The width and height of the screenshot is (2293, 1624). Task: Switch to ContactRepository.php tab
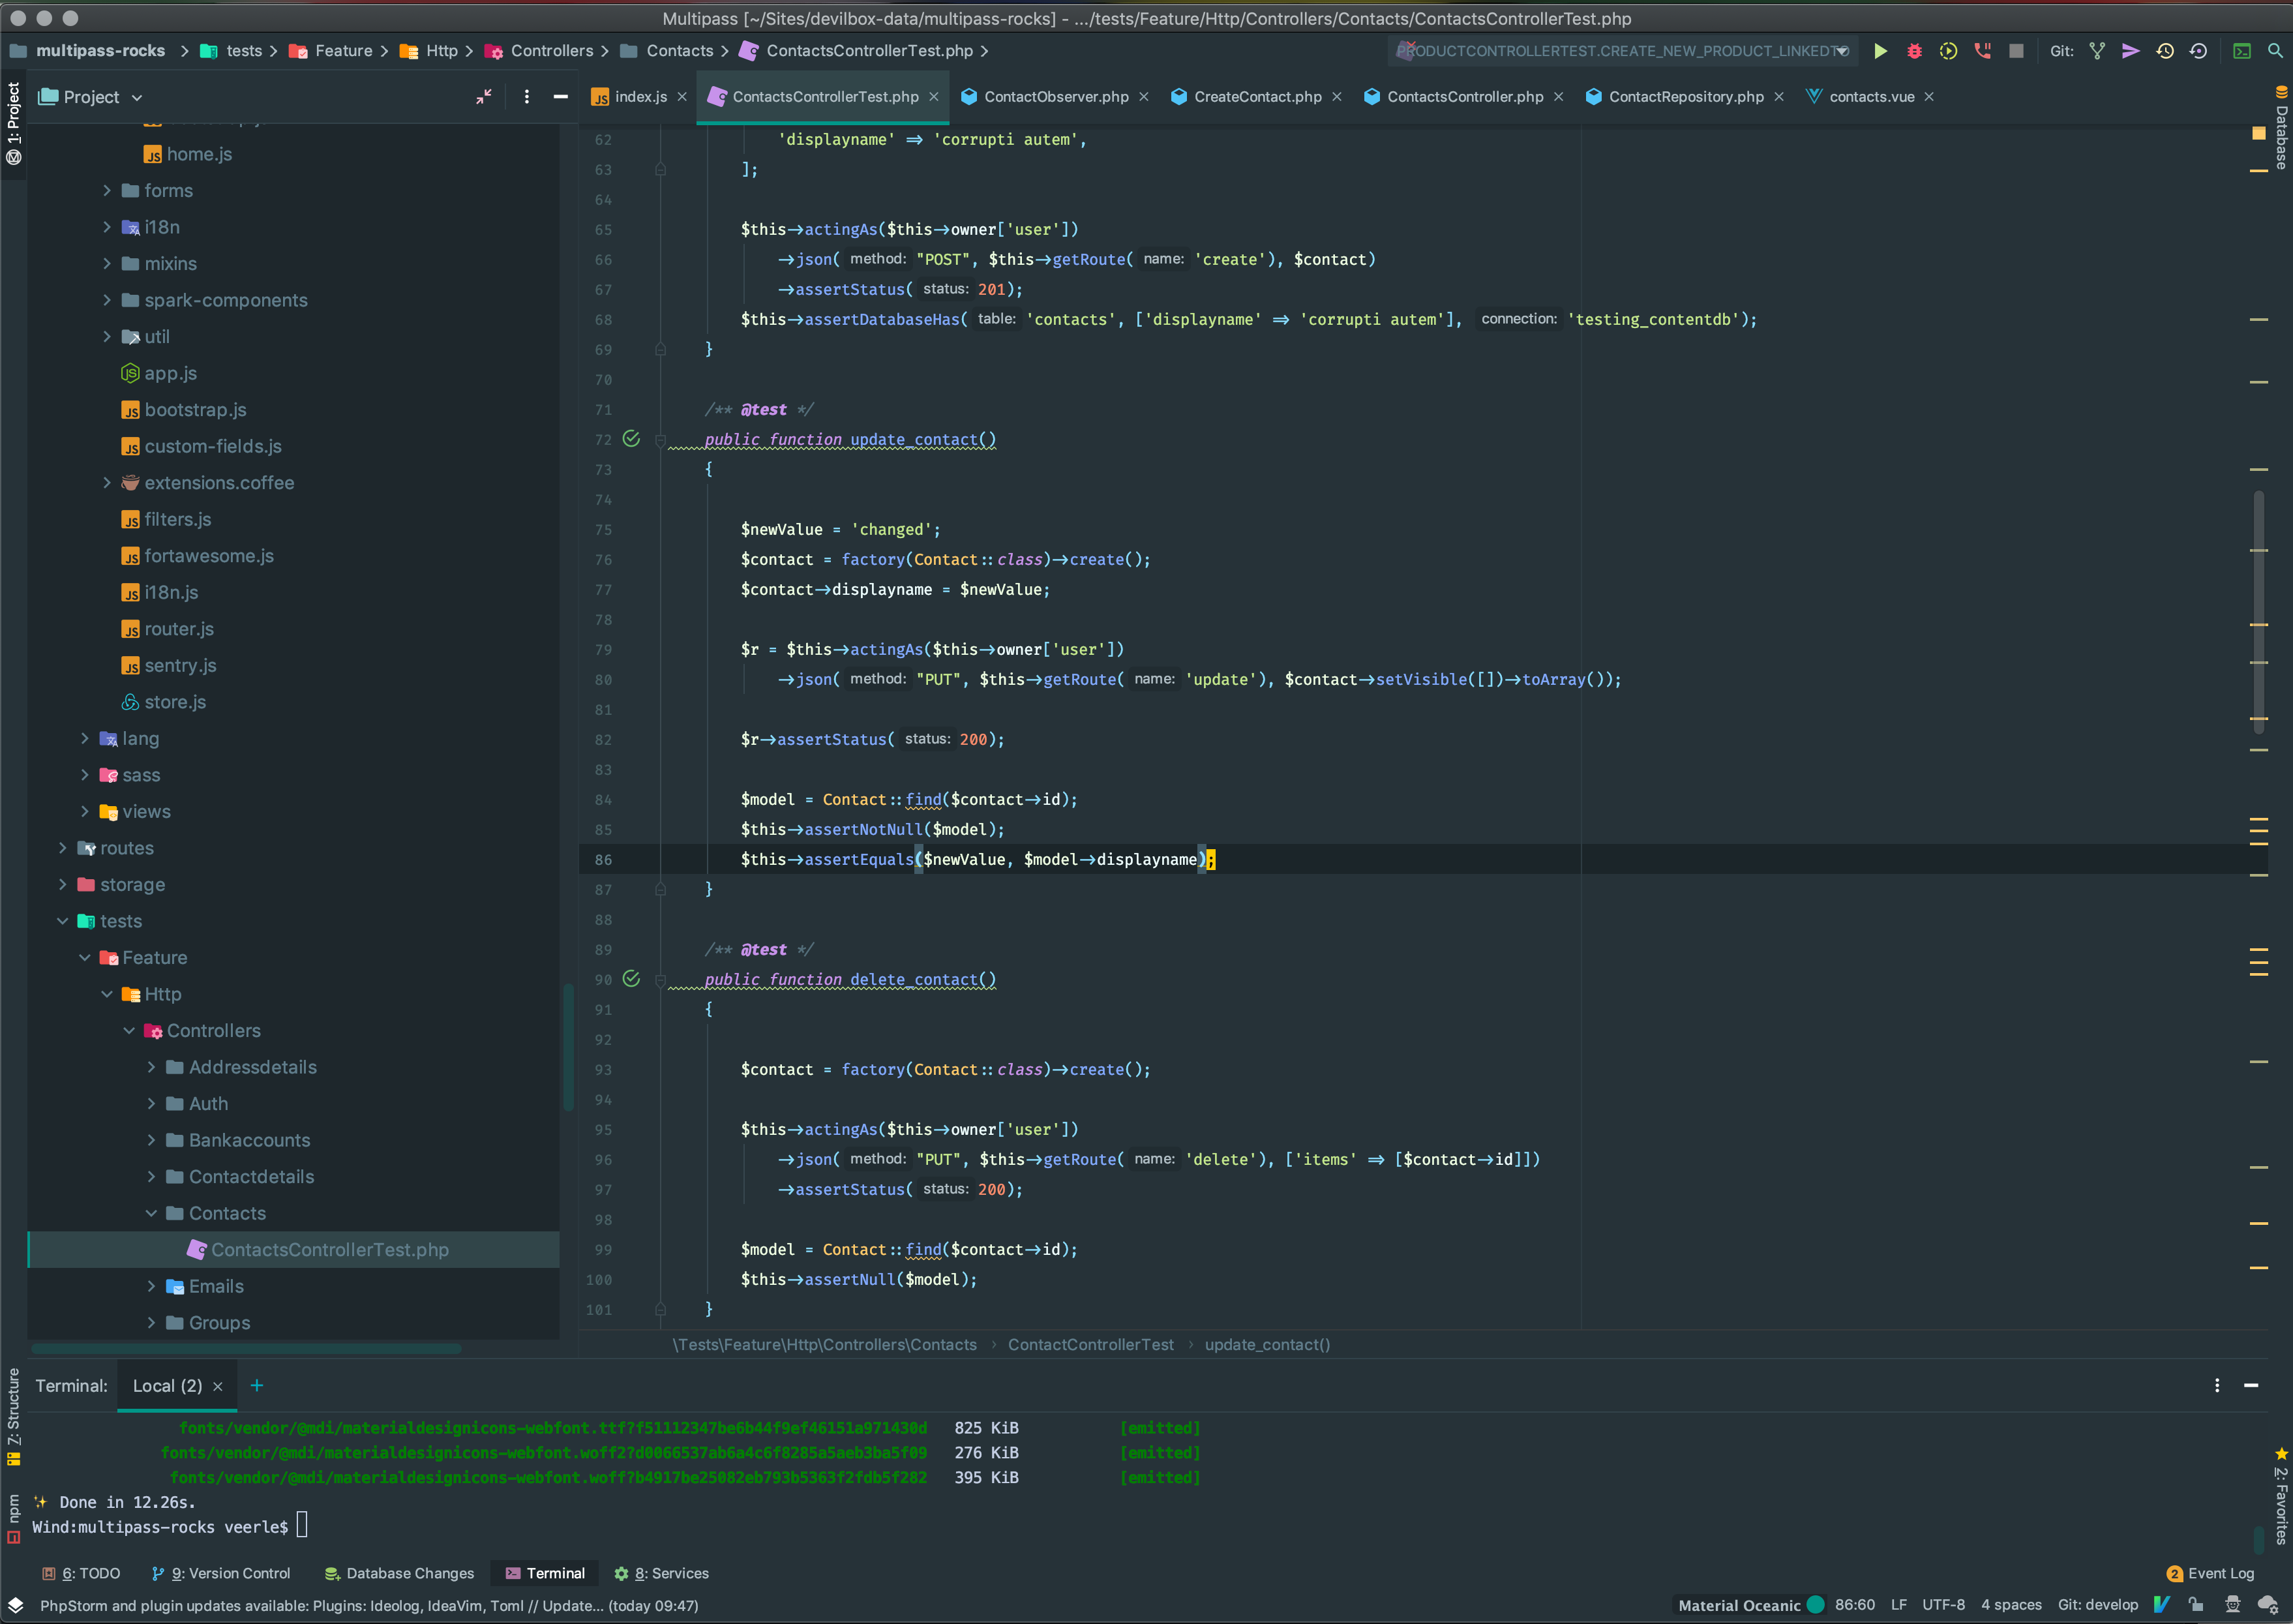point(1685,97)
